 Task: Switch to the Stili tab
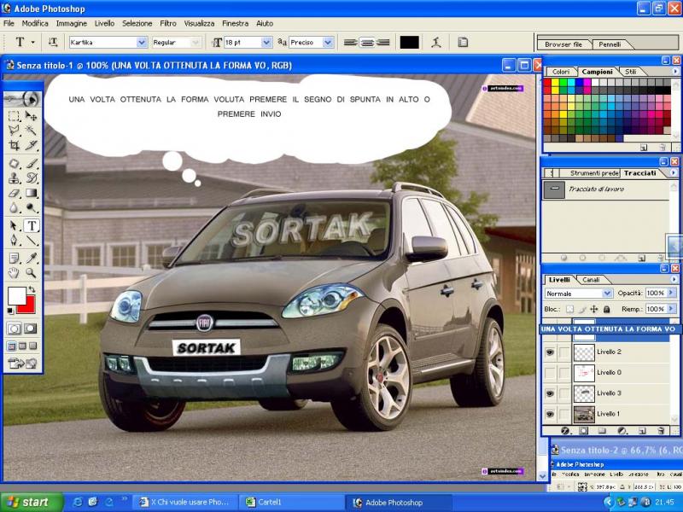(630, 72)
